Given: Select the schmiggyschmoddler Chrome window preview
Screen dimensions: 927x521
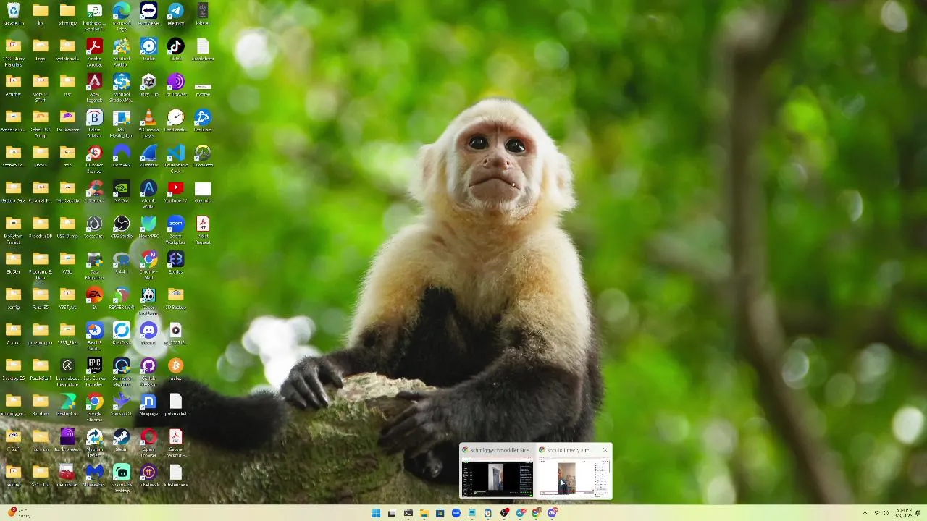Looking at the screenshot, I should 498,471.
